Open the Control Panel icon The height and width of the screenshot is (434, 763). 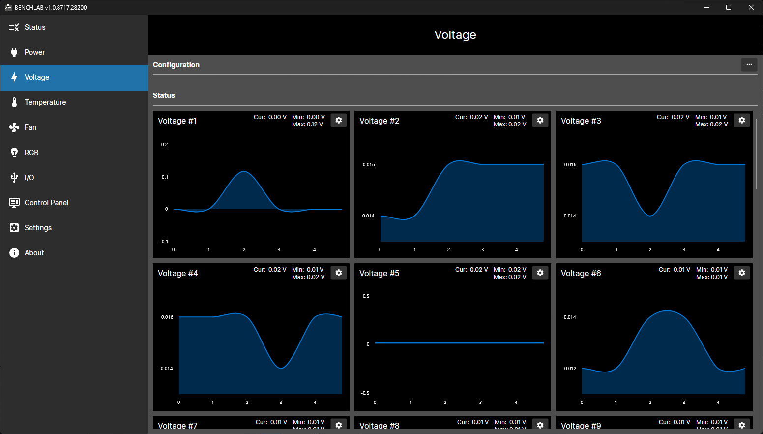pos(14,203)
